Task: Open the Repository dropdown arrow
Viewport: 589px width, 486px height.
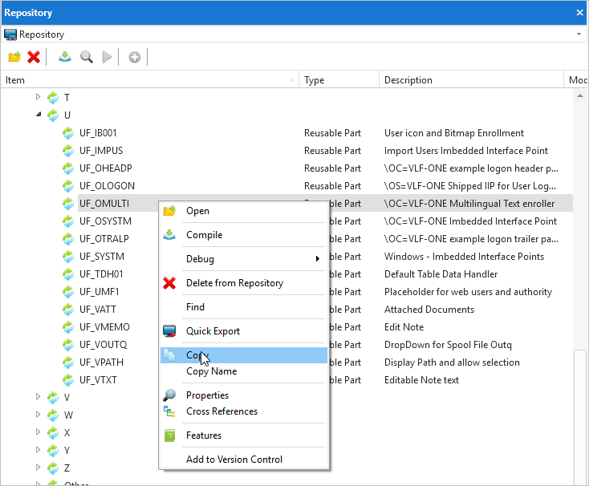Action: click(579, 34)
